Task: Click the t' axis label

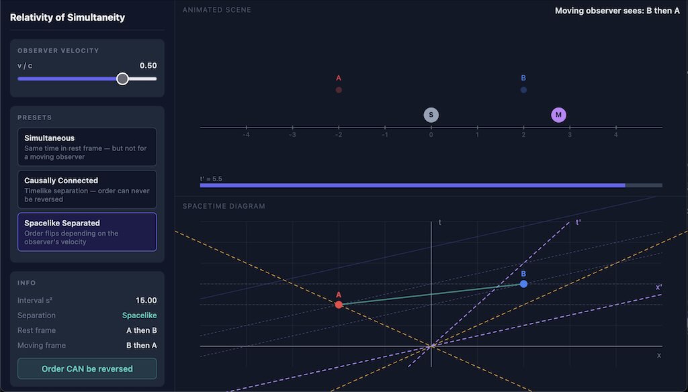Action: pyautogui.click(x=578, y=223)
